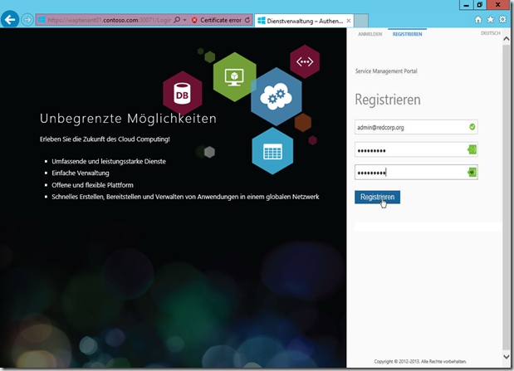
Task: Click the Windows site icon in address bar
Action: click(42, 20)
